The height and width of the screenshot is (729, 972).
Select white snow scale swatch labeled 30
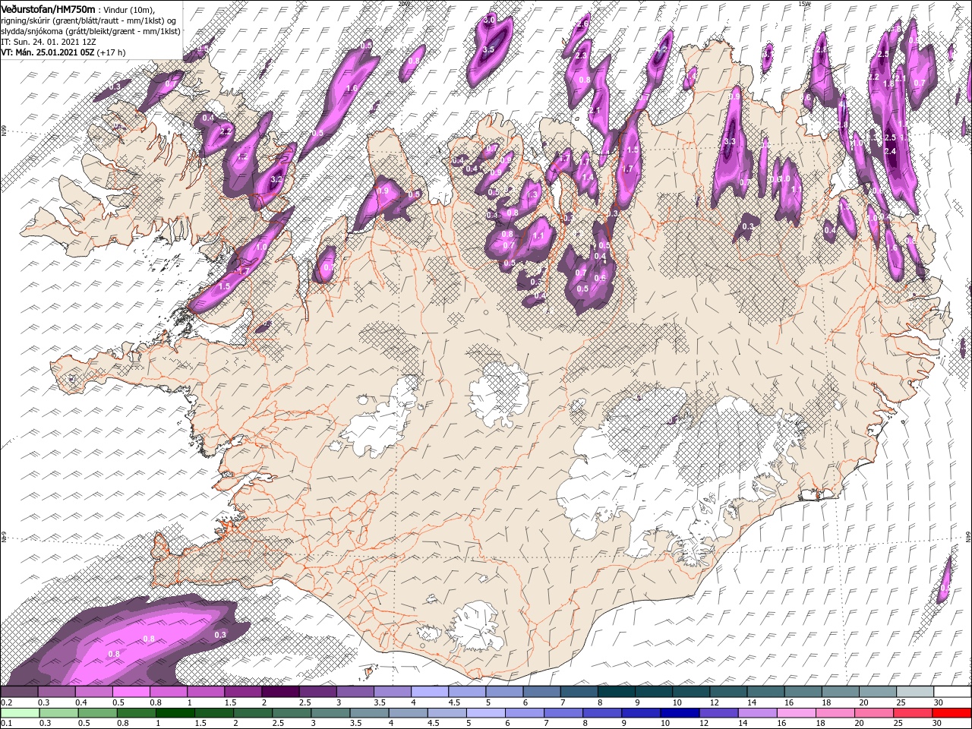(952, 692)
